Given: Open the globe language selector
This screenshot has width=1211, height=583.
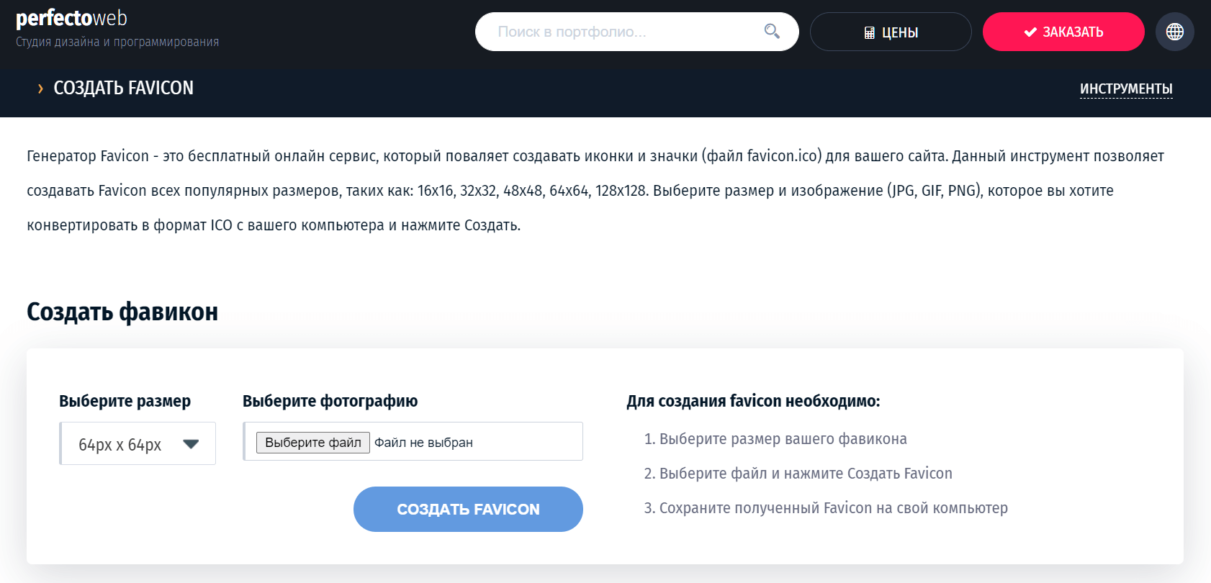Looking at the screenshot, I should click(x=1175, y=32).
